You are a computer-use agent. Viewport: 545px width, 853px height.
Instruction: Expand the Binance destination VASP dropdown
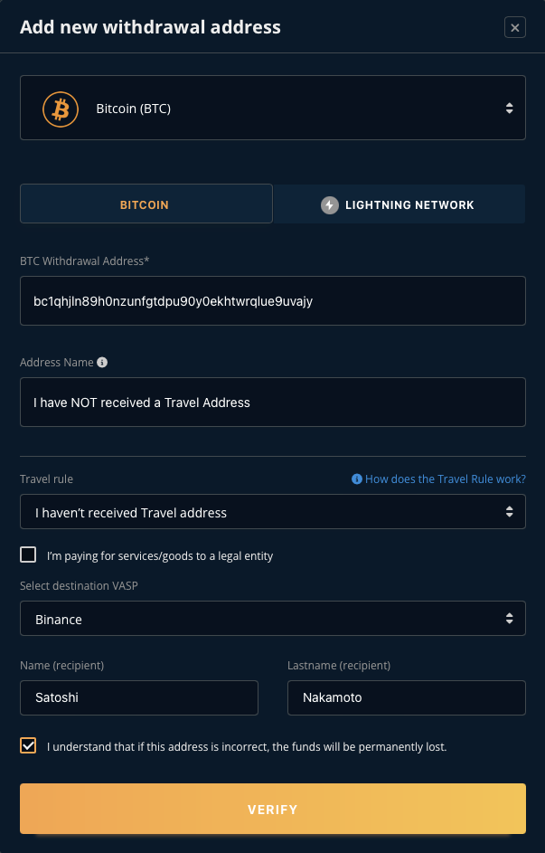[x=272, y=620]
